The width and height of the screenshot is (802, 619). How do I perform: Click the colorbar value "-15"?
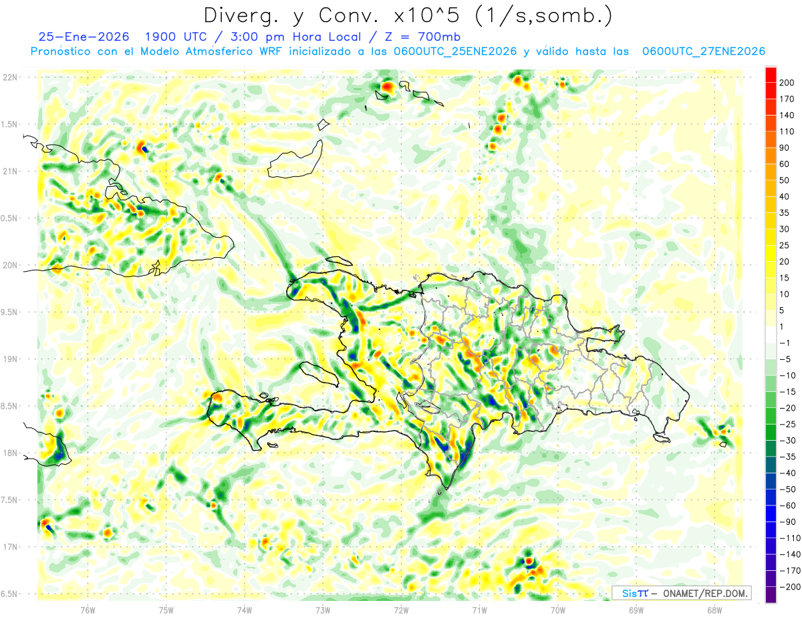click(787, 392)
